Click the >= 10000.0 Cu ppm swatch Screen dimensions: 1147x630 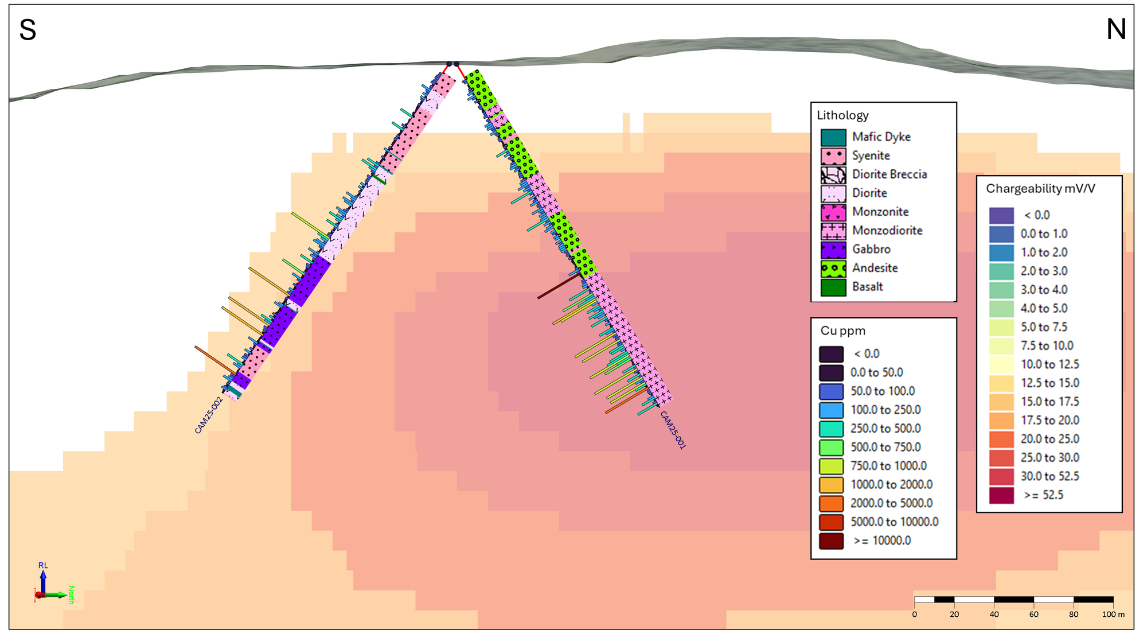[x=831, y=540]
